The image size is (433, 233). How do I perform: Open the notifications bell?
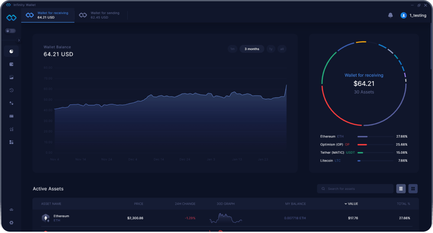point(391,16)
